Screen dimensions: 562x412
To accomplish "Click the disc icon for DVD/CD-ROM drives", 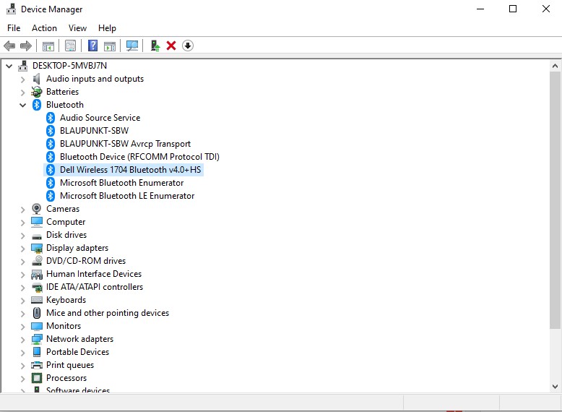I will tap(37, 261).
